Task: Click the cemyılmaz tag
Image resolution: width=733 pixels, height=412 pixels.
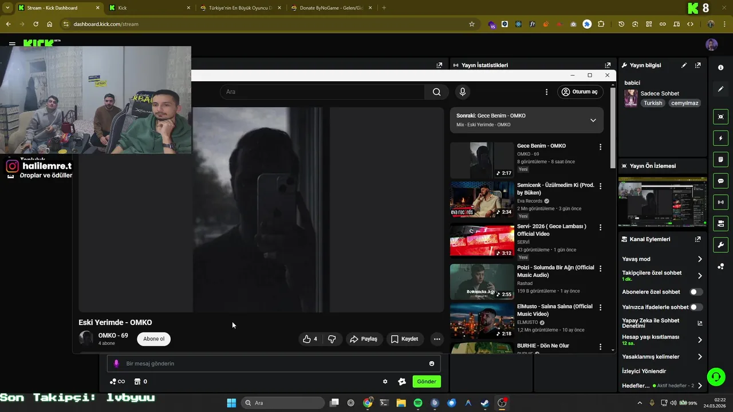Action: click(x=685, y=103)
